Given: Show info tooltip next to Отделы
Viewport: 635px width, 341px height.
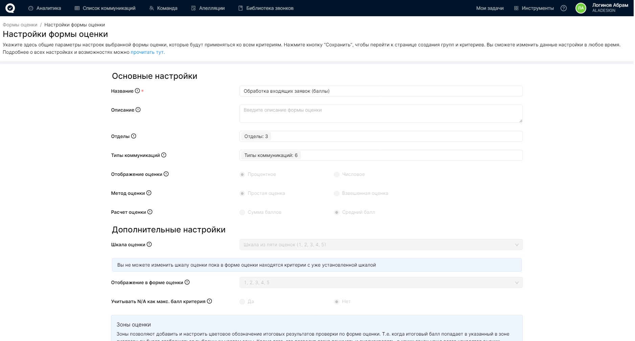Looking at the screenshot, I should (x=134, y=136).
